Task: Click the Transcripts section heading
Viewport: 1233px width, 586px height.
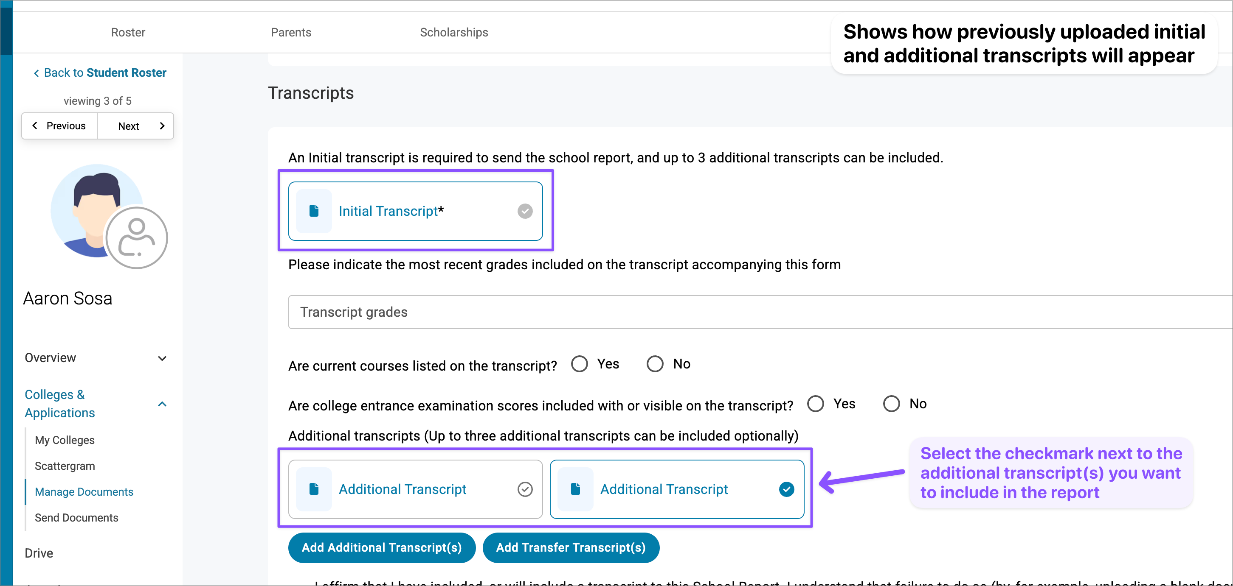Action: pyautogui.click(x=311, y=93)
